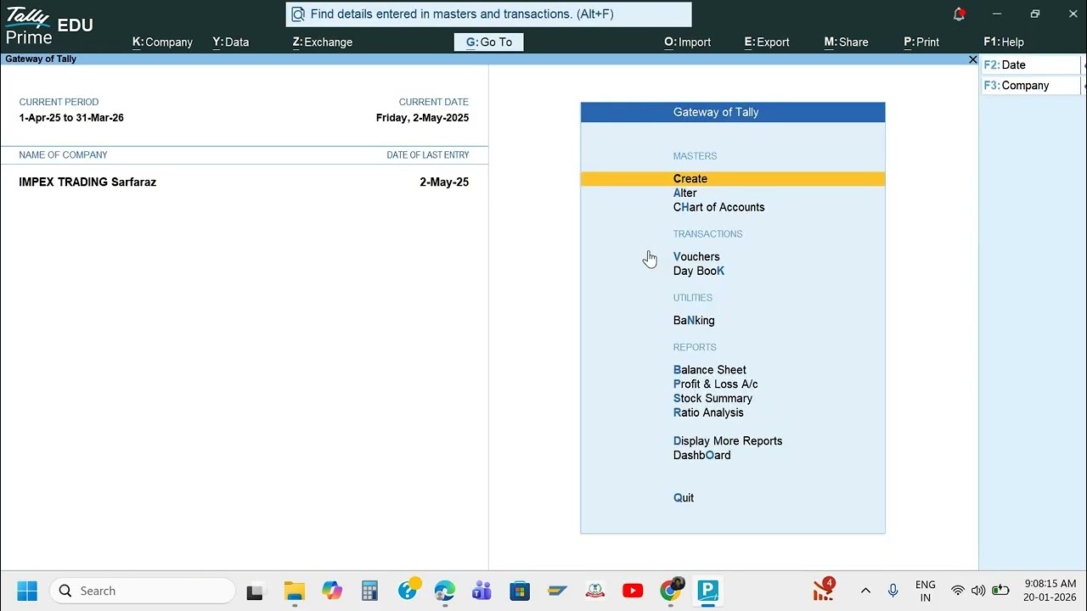1087x611 pixels.
Task: Open Copilot from the taskbar
Action: pyautogui.click(x=332, y=591)
